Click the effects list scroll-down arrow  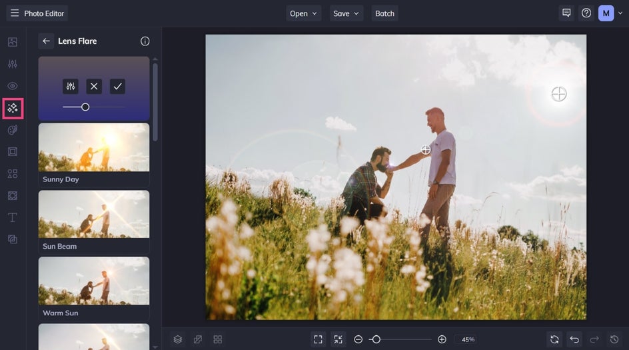pos(155,347)
